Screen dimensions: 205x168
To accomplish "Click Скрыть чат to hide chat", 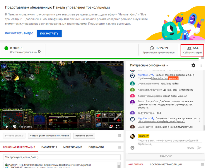I will pos(166,156).
